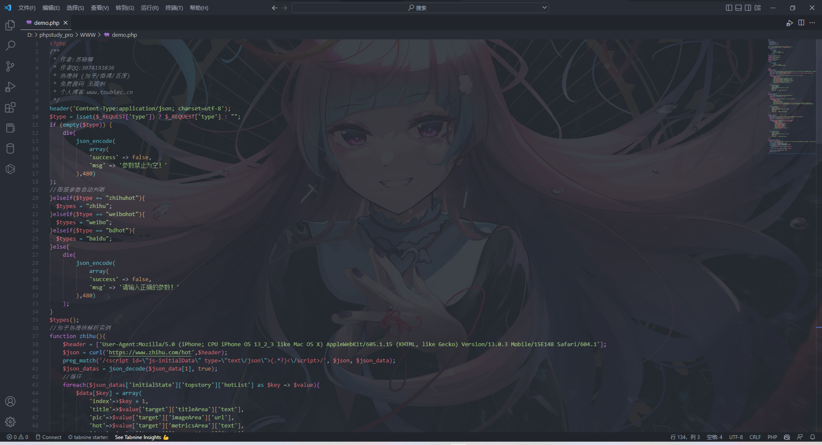Viewport: 822px width, 445px height.
Task: Open the Run and Debug view
Action: [x=10, y=87]
